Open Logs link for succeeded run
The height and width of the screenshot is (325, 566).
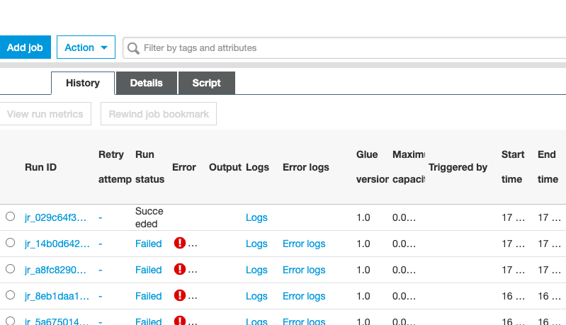click(x=256, y=217)
